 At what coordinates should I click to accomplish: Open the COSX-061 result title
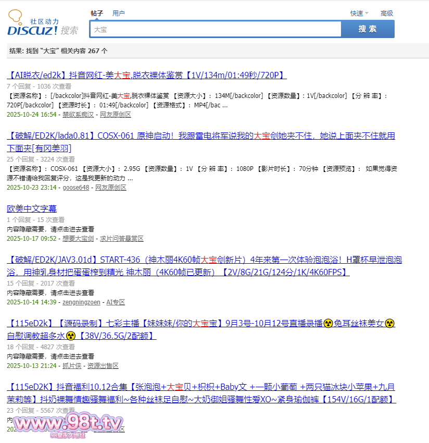pyautogui.click(x=201, y=136)
